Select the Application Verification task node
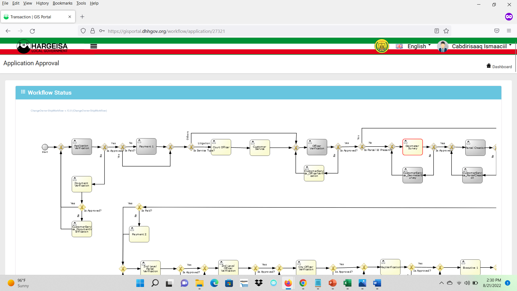The width and height of the screenshot is (517, 291). (82, 147)
